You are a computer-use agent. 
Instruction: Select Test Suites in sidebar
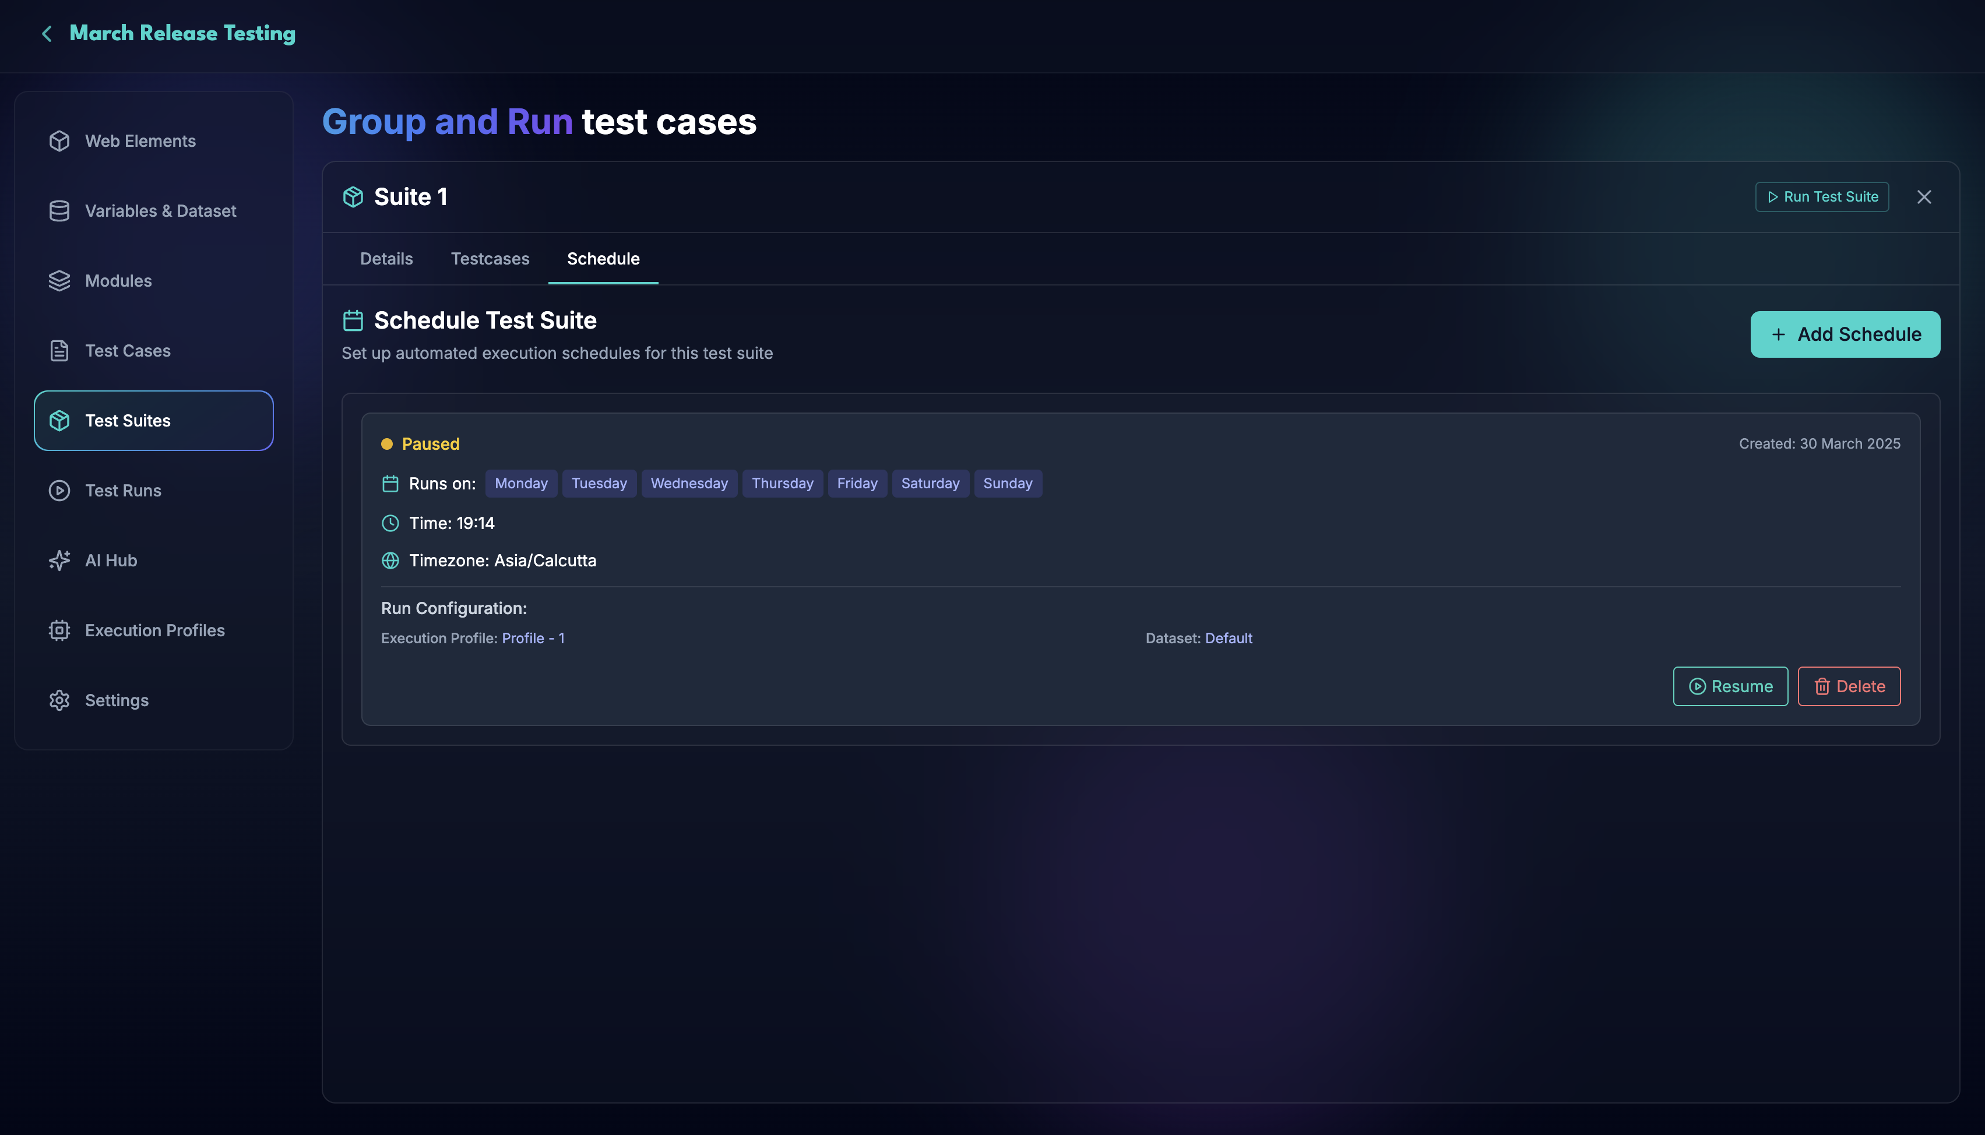154,421
